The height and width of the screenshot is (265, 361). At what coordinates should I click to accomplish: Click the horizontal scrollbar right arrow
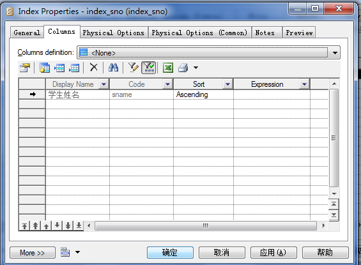click(323, 225)
